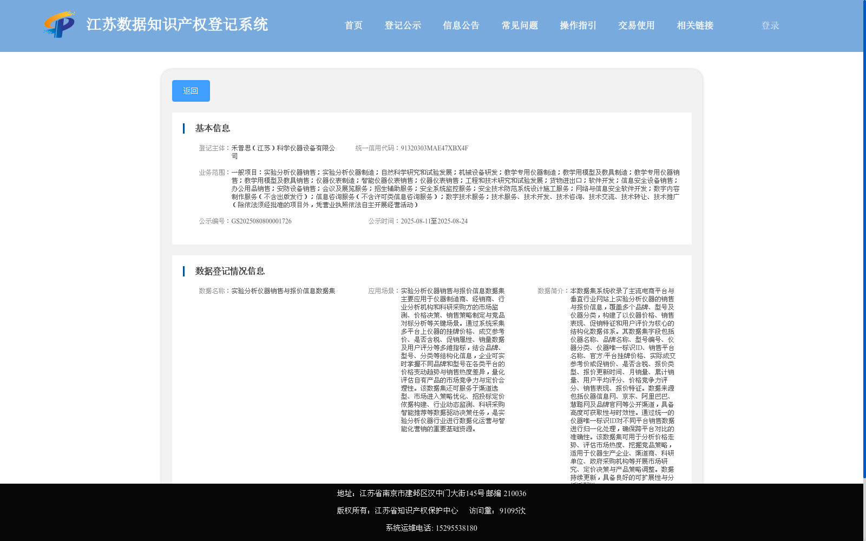Click the 登录 login link

(770, 25)
